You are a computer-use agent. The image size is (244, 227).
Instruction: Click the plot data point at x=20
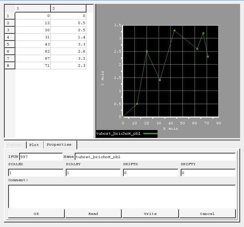point(147,51)
